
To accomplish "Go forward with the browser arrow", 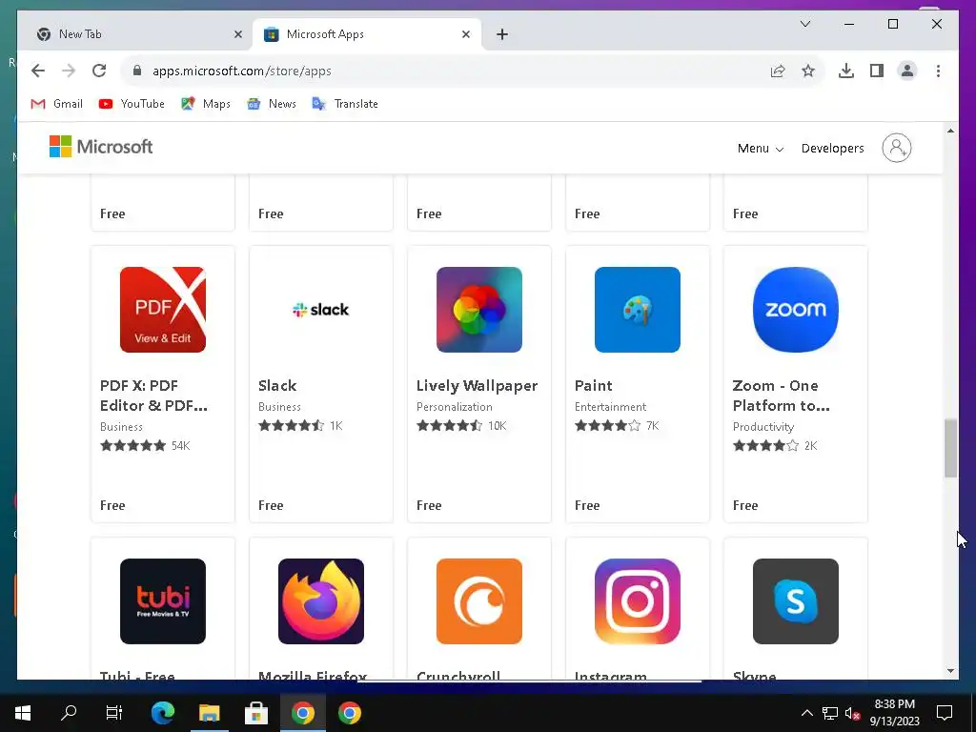I will point(69,71).
